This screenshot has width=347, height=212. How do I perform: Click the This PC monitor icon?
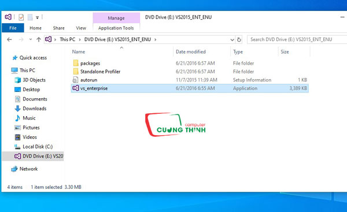(x=14, y=70)
